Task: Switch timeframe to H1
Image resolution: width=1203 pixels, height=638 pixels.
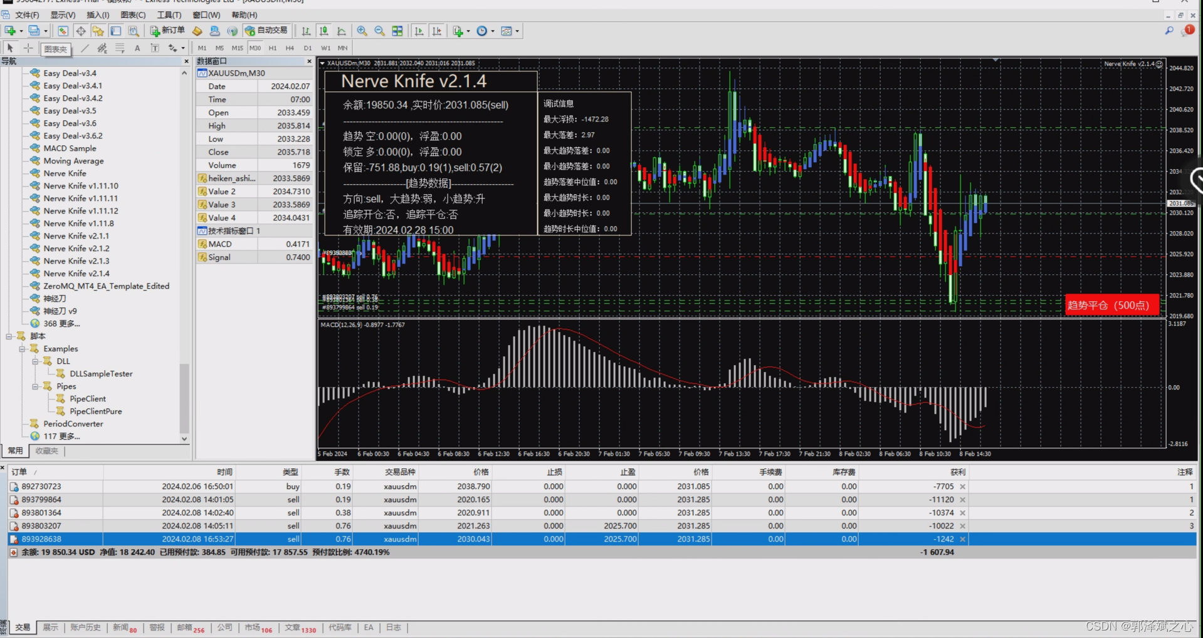Action: pos(273,48)
